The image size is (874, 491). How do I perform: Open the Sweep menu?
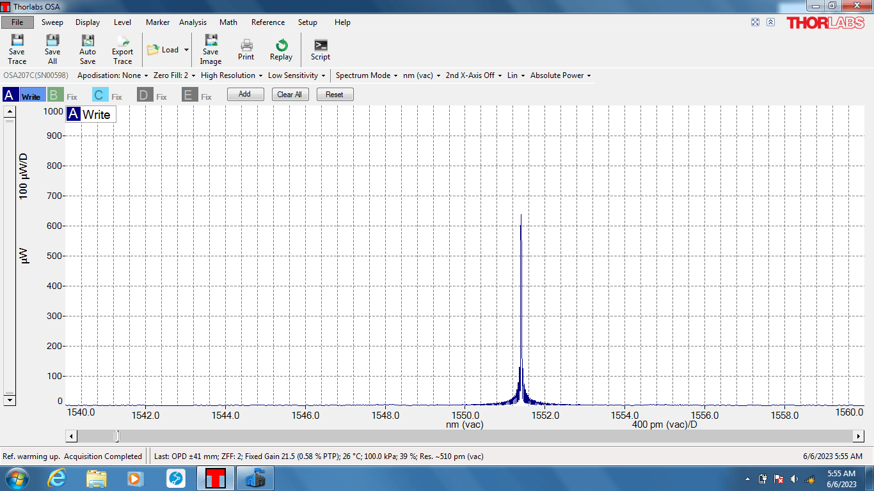pos(52,22)
